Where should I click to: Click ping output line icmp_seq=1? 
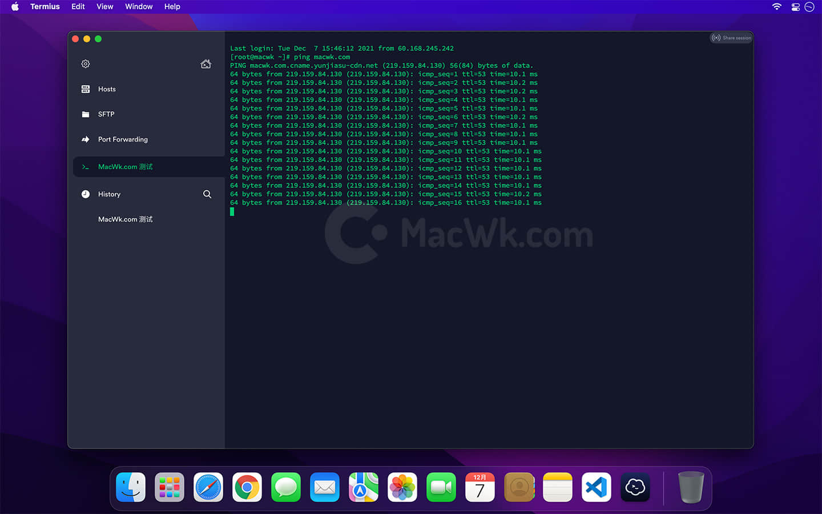point(384,74)
